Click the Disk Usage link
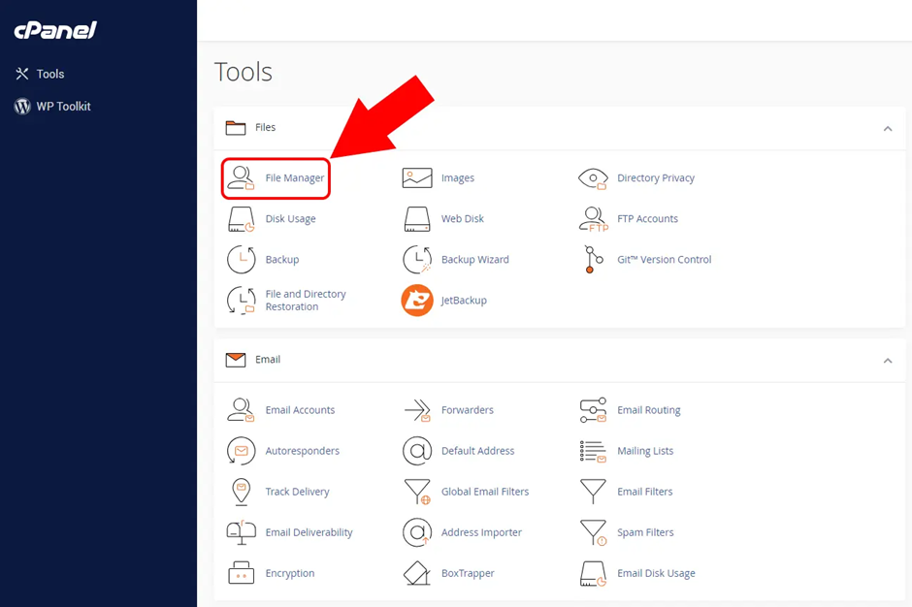 tap(291, 218)
